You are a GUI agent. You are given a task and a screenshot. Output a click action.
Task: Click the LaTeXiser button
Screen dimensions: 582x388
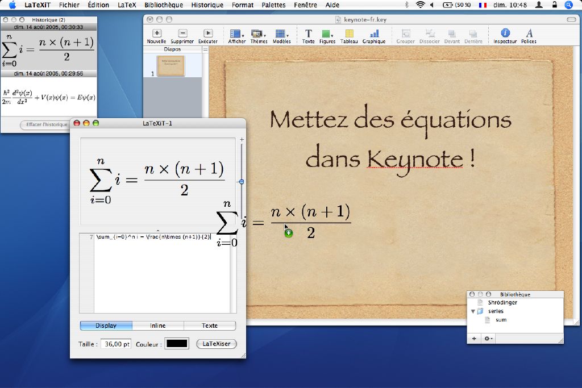pyautogui.click(x=217, y=344)
